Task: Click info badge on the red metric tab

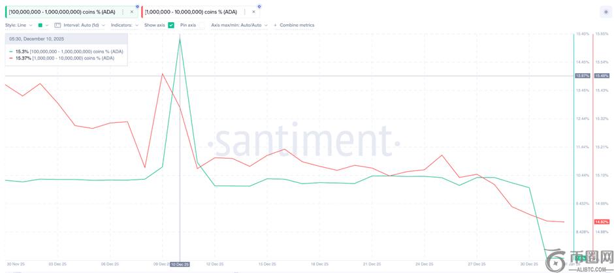Action: (259, 7)
